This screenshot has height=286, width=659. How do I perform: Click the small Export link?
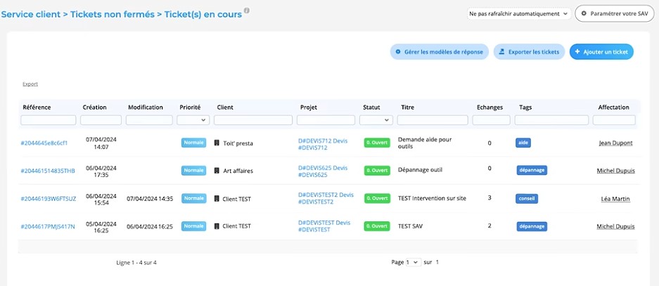(x=30, y=84)
